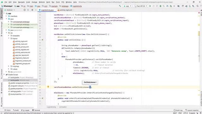Open the Pixel API 28 device dropdown
Viewport: 202px width, 114px height.
pyautogui.click(x=140, y=6)
